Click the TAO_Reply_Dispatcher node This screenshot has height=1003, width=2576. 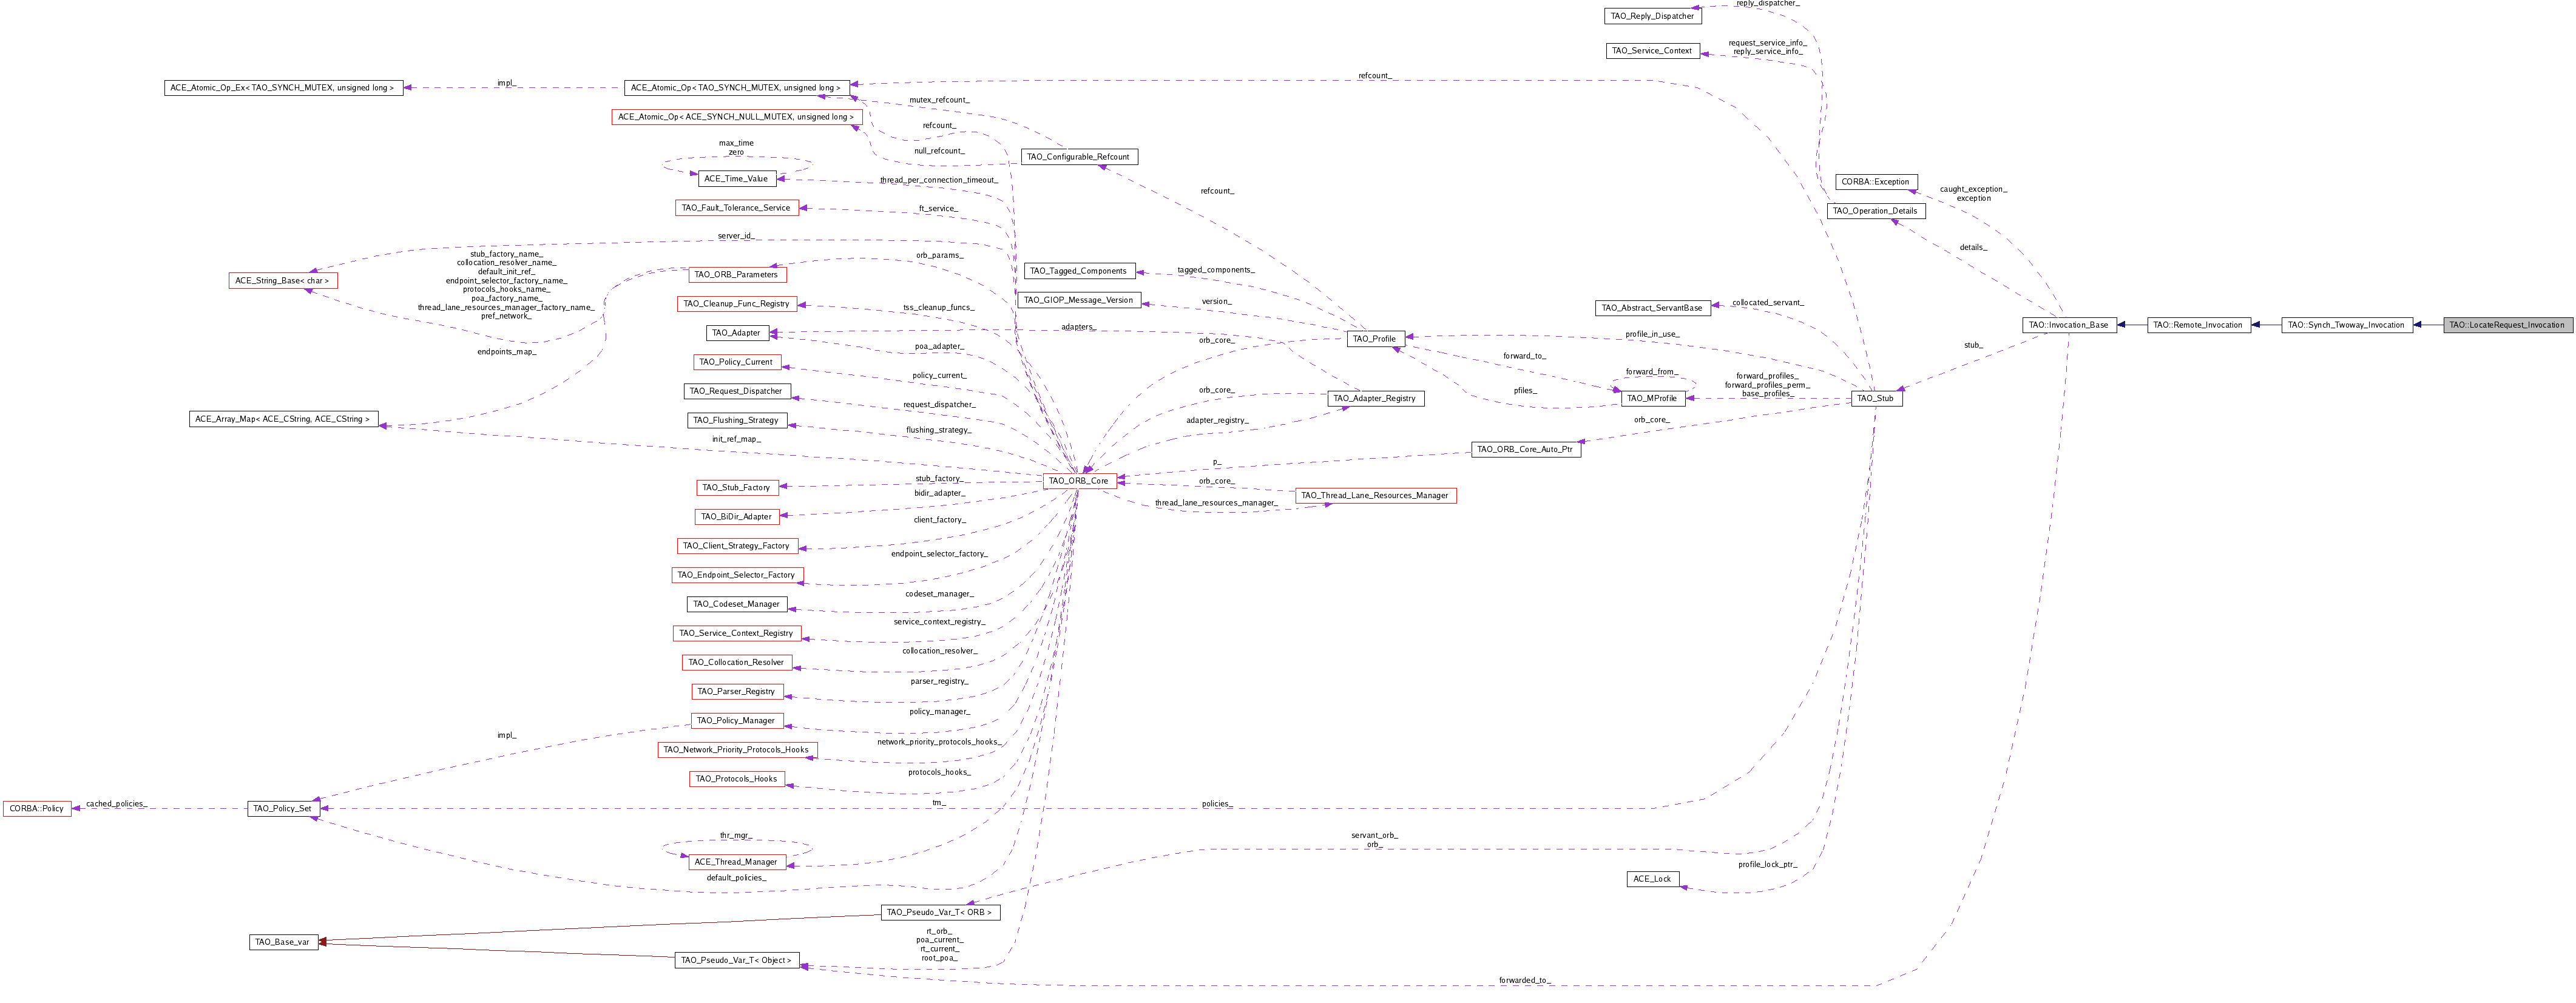click(x=1652, y=16)
